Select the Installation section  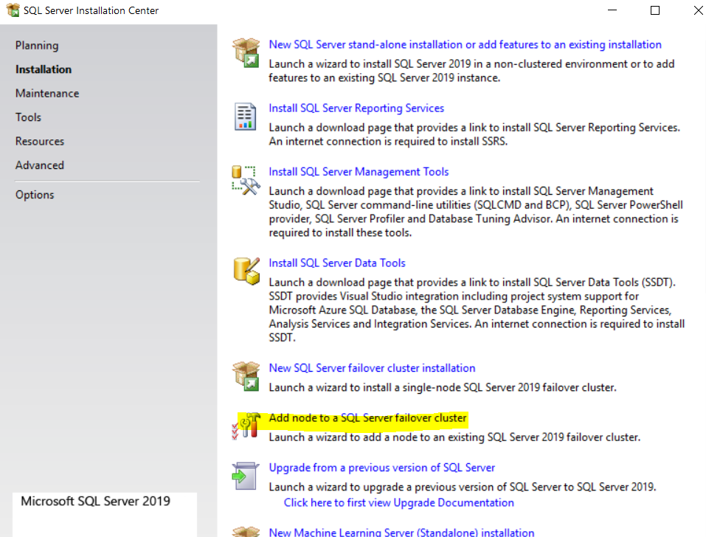[x=44, y=69]
